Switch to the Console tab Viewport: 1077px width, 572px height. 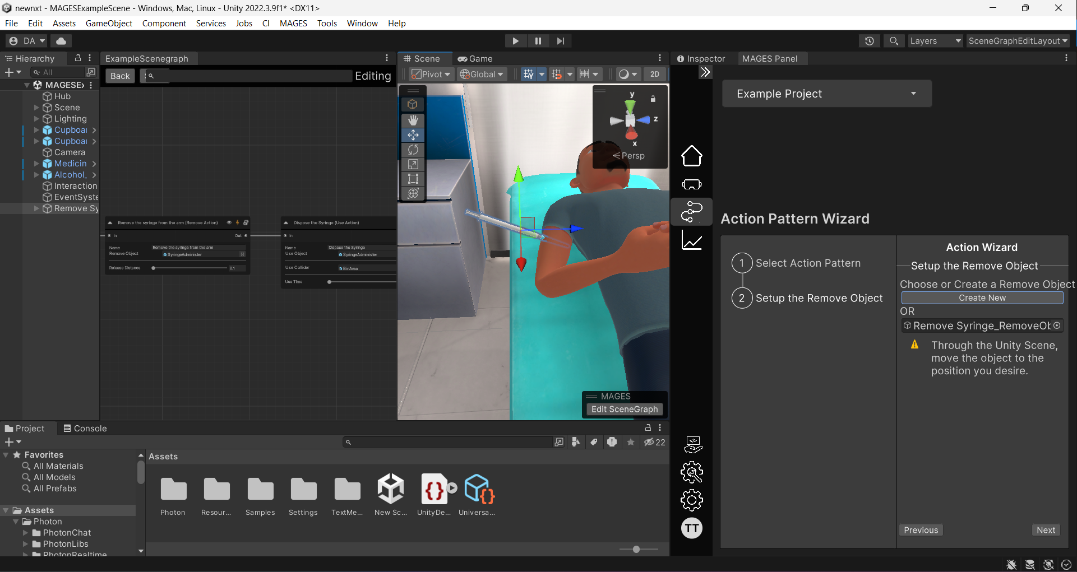(x=85, y=428)
